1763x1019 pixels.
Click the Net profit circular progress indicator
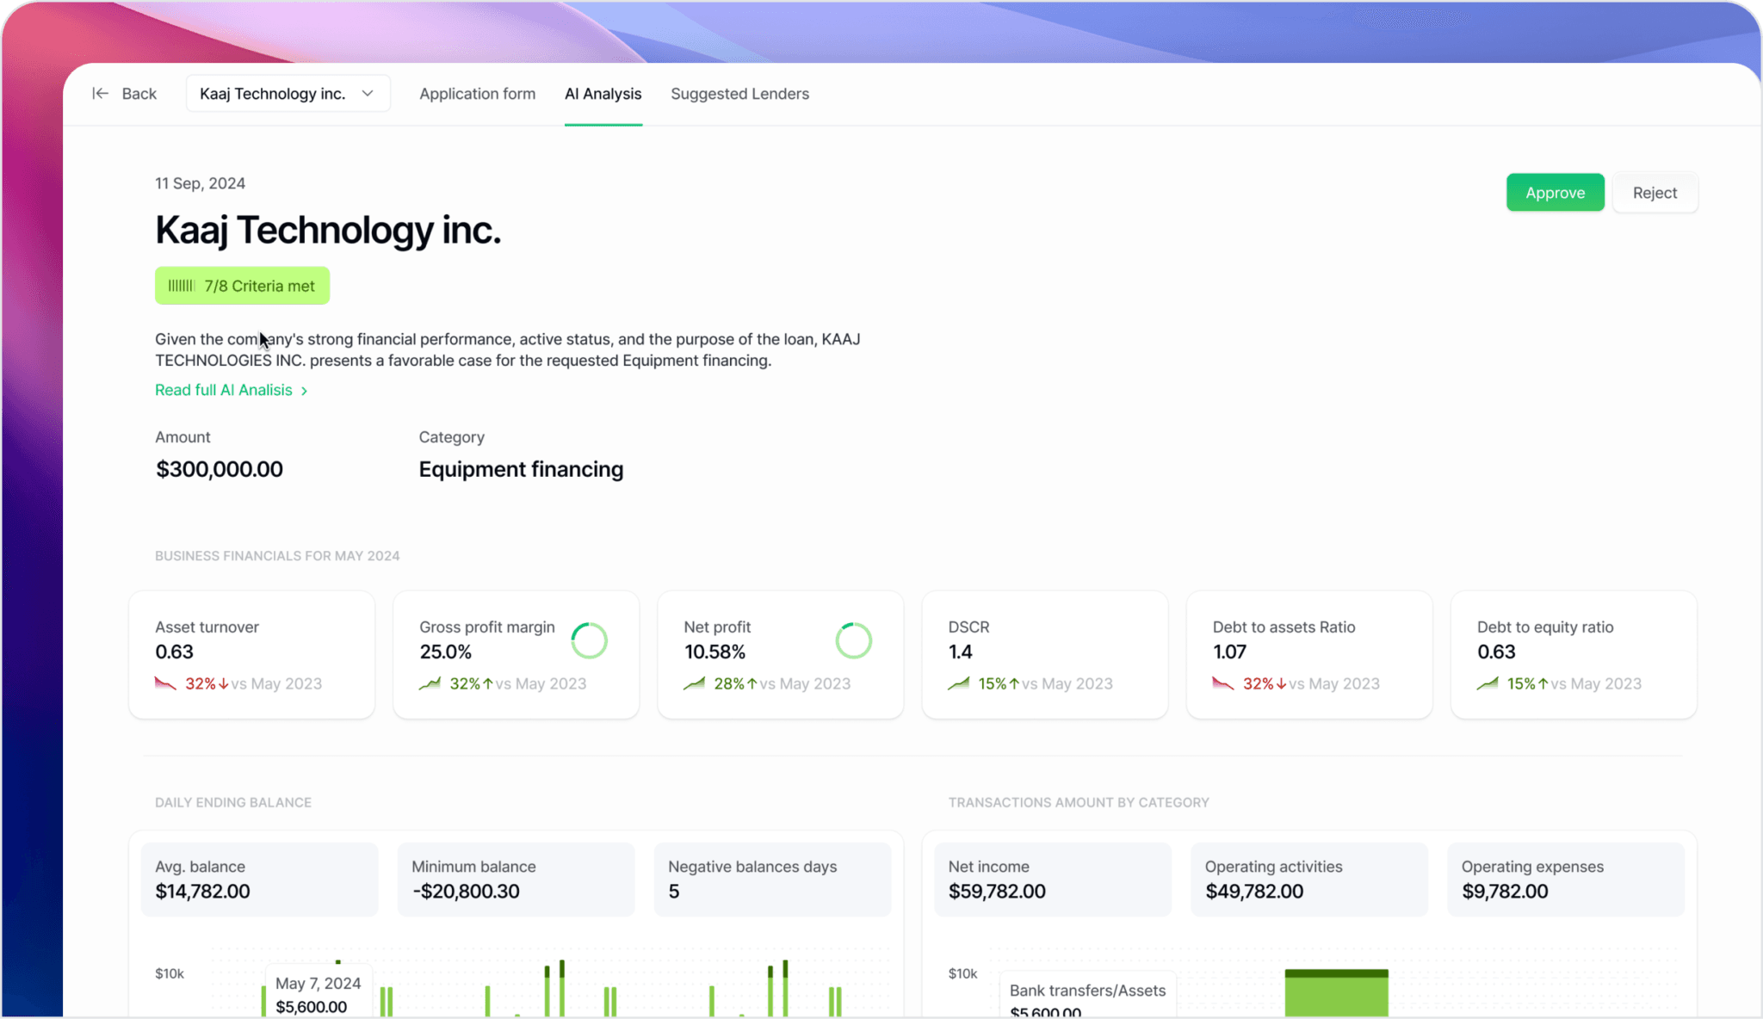(853, 640)
